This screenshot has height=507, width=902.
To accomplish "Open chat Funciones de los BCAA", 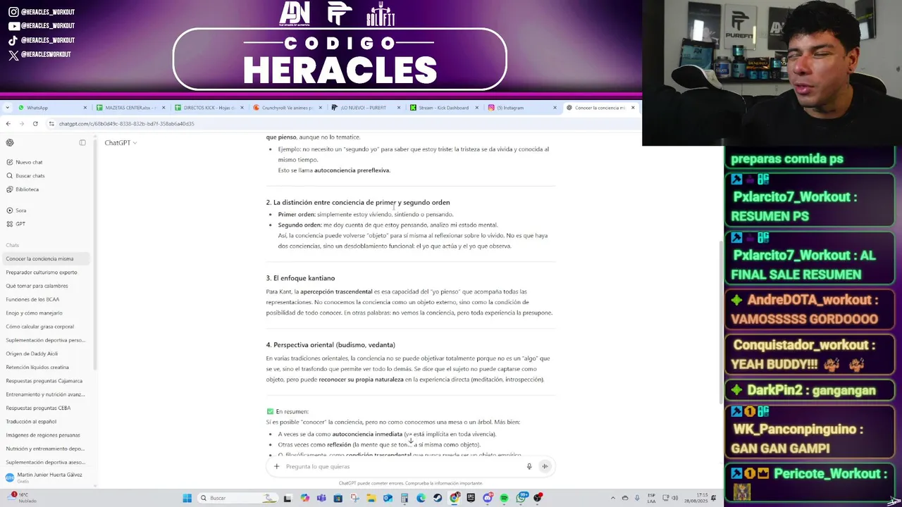I will tap(32, 299).
